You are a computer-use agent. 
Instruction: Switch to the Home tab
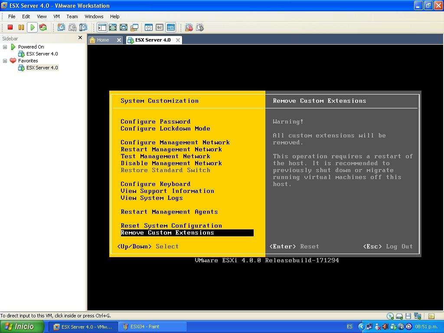point(102,40)
